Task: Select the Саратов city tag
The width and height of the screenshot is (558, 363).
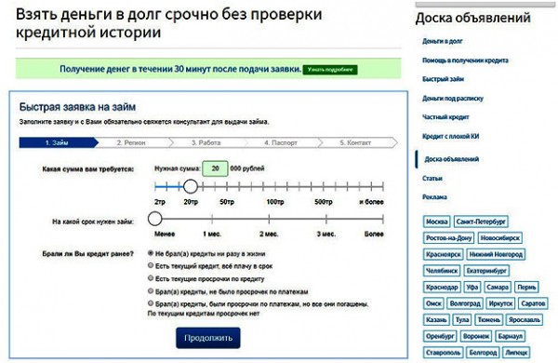Action: tap(533, 303)
